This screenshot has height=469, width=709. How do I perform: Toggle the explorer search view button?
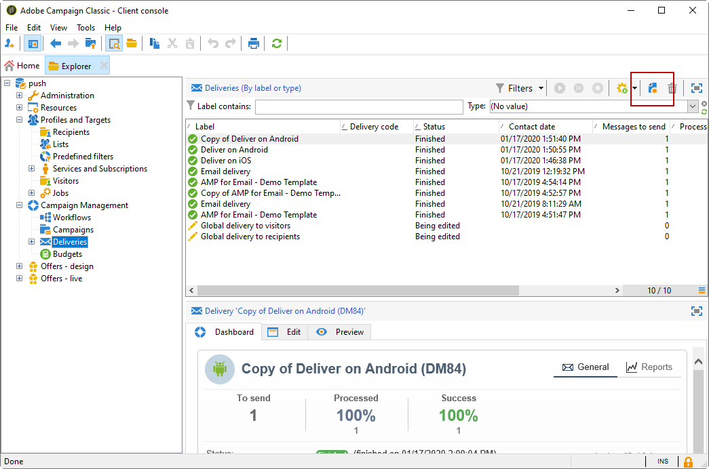pyautogui.click(x=114, y=43)
